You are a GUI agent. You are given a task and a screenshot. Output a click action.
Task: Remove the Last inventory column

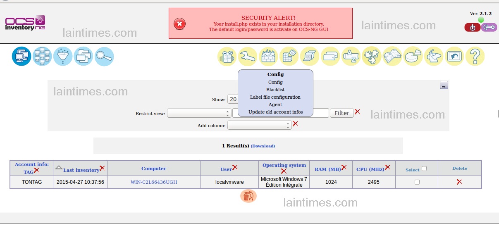point(102,168)
